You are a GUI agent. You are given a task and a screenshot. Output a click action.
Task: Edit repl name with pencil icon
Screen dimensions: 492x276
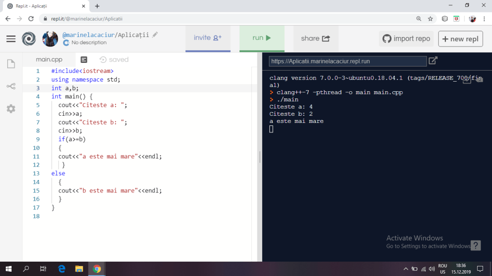click(x=155, y=35)
